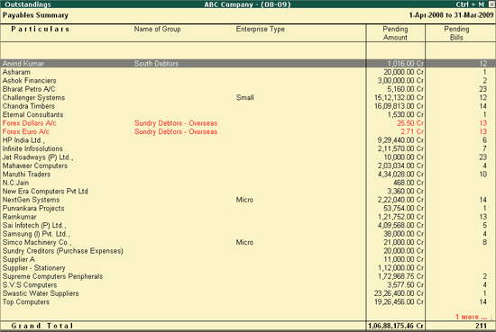Open Forex Euro A/c ledger

click(x=26, y=131)
